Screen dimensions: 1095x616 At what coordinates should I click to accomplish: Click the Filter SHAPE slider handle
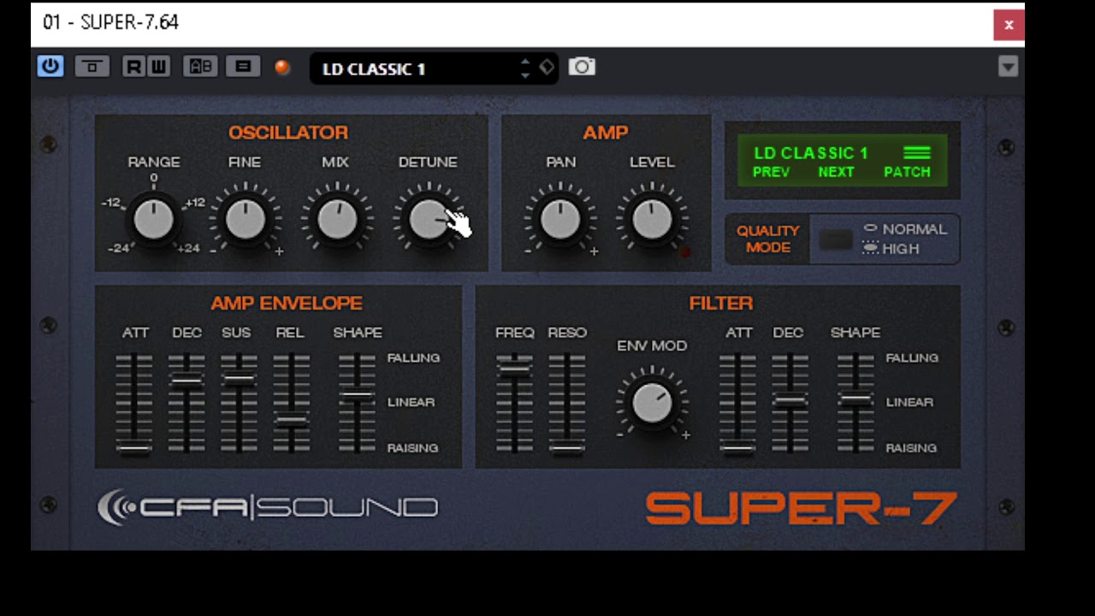855,398
